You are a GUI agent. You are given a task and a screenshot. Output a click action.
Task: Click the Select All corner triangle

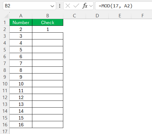[x=7, y=16]
